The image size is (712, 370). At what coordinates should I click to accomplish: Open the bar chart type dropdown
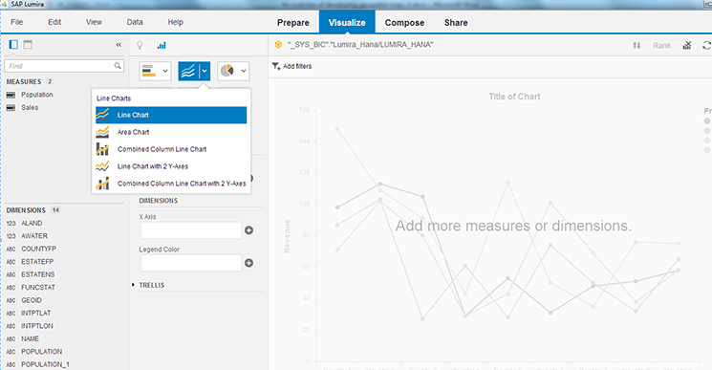pos(155,71)
